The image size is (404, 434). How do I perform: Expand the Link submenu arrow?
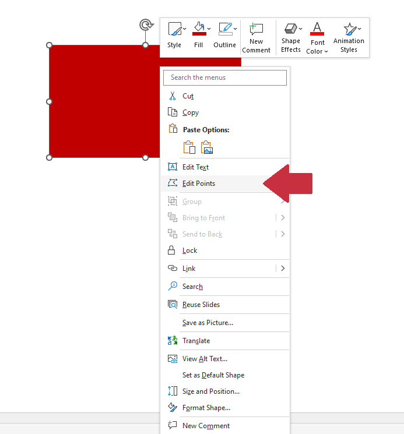pyautogui.click(x=283, y=269)
